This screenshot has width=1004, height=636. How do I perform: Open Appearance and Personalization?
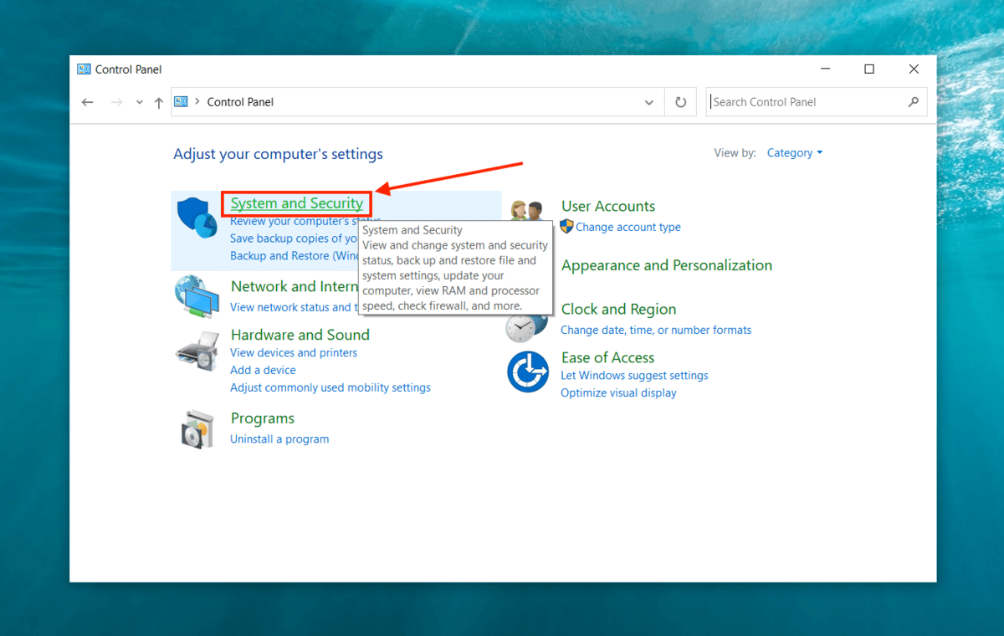click(667, 265)
